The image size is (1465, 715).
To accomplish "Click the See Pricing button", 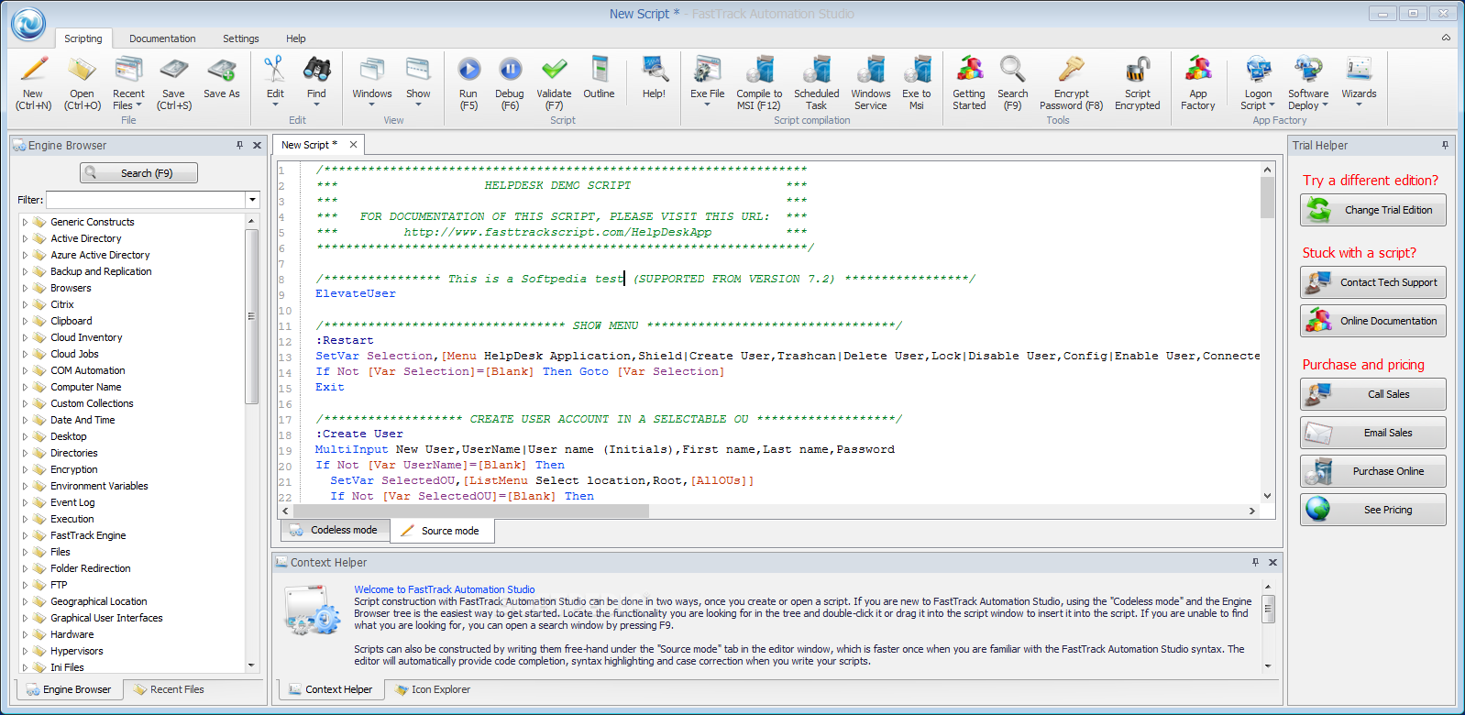I will click(x=1372, y=510).
